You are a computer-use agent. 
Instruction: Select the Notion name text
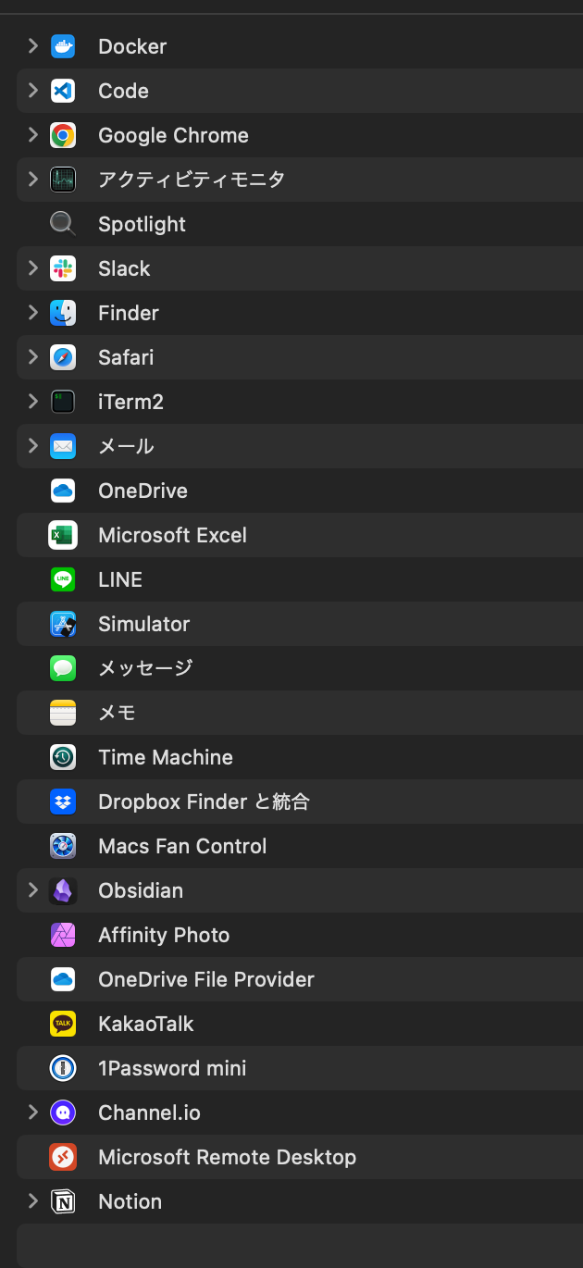(x=130, y=1201)
